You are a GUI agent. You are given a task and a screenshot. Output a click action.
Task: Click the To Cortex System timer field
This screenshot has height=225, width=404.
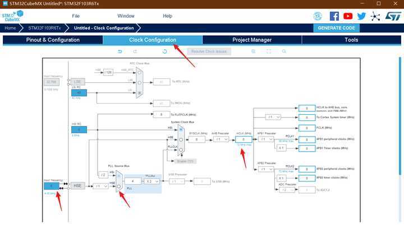(307, 118)
